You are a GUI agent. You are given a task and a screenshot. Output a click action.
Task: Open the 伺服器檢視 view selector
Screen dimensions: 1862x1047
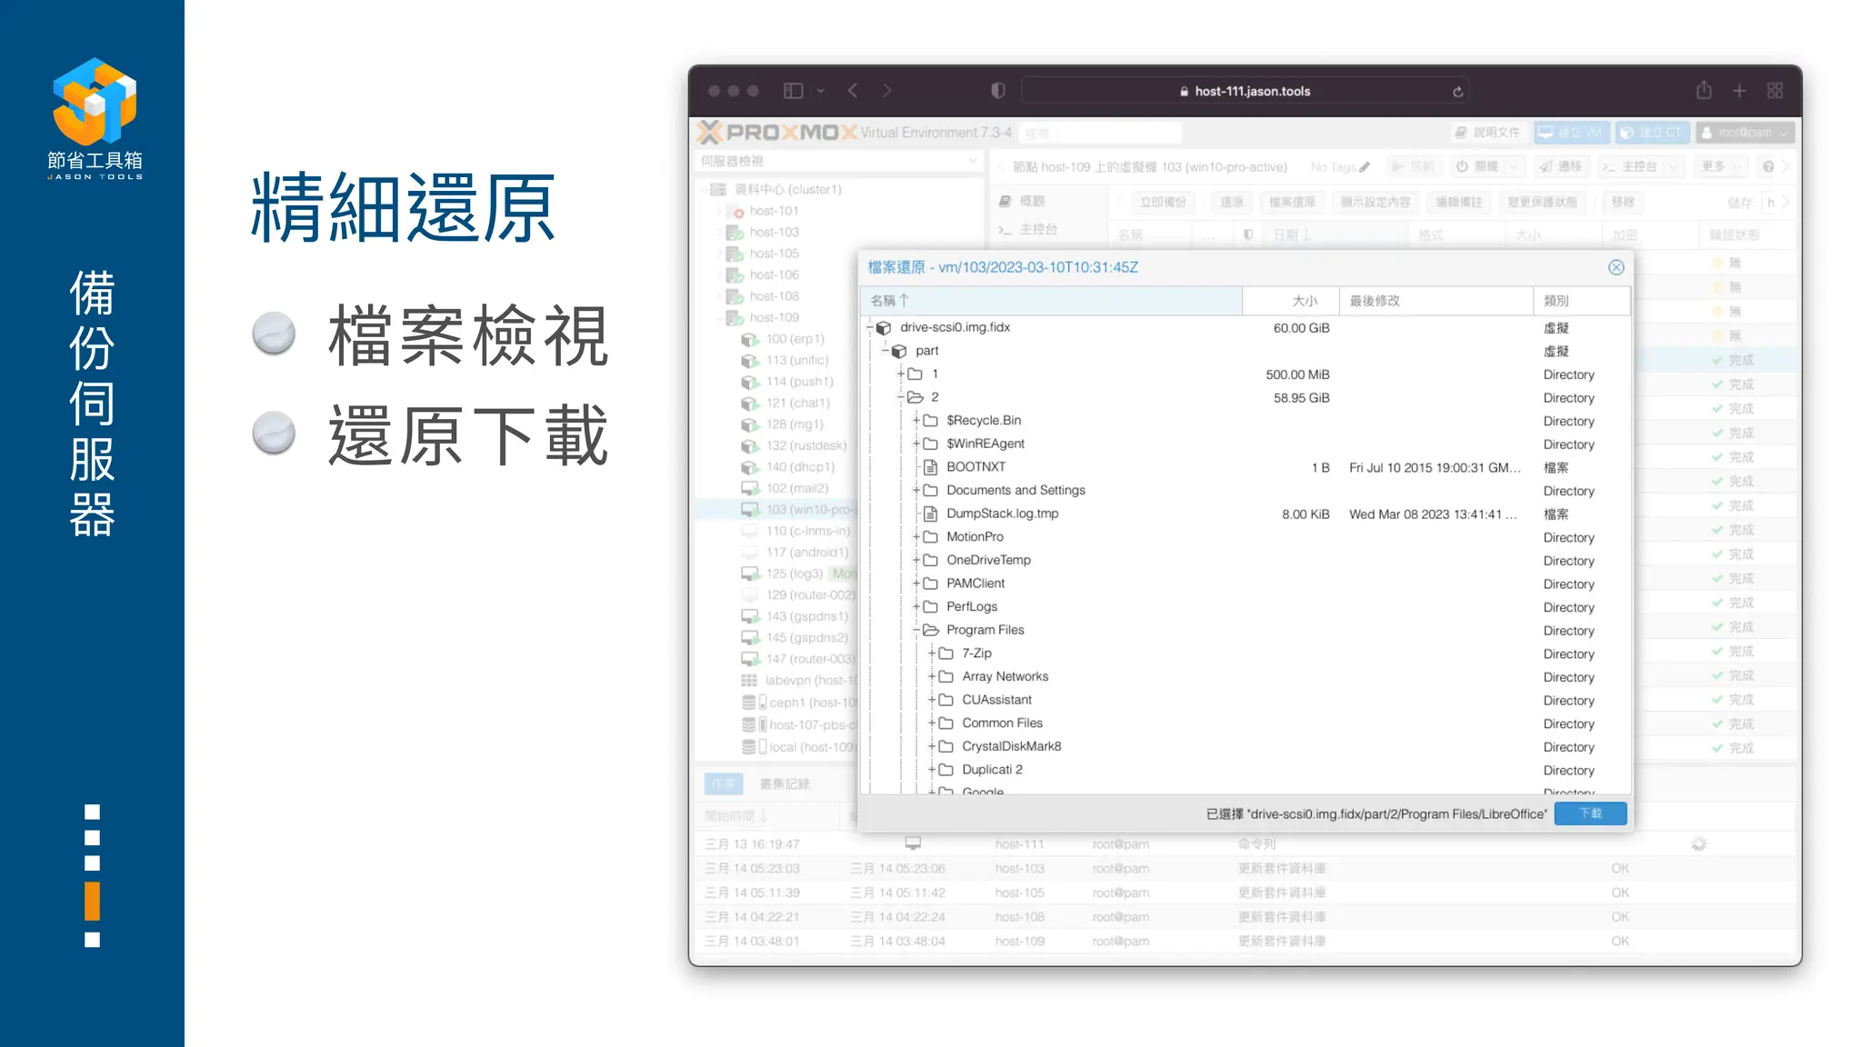point(838,161)
